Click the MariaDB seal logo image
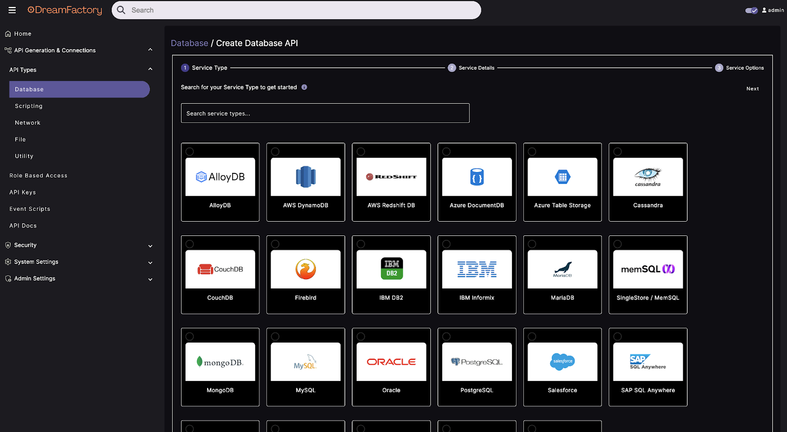 pyautogui.click(x=563, y=269)
